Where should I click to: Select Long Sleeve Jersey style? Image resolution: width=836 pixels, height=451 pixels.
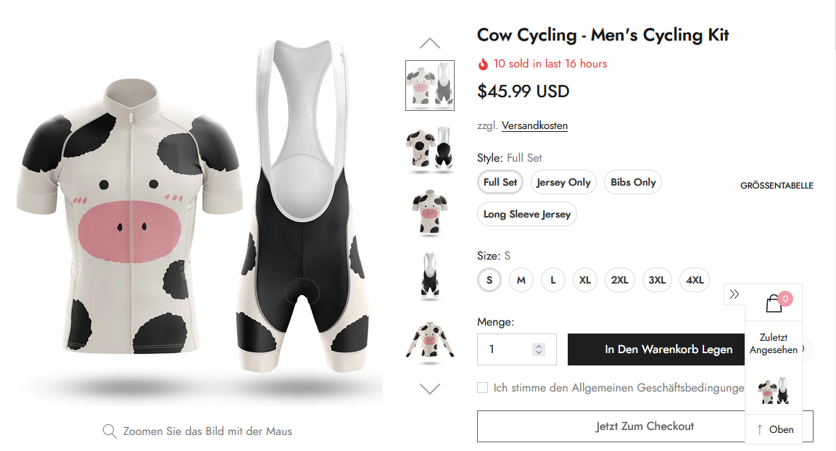tap(527, 214)
